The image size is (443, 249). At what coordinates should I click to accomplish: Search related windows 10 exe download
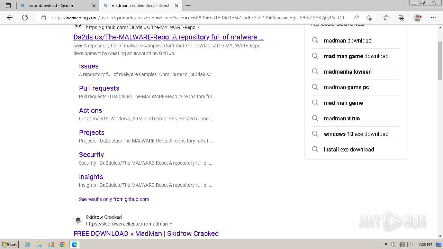click(x=356, y=134)
